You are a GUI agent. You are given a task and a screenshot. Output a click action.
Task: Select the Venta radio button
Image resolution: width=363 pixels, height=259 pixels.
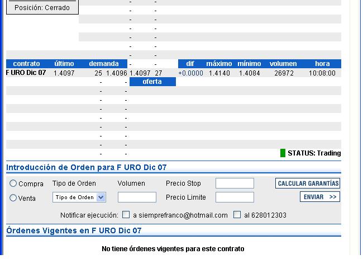[x=13, y=198]
